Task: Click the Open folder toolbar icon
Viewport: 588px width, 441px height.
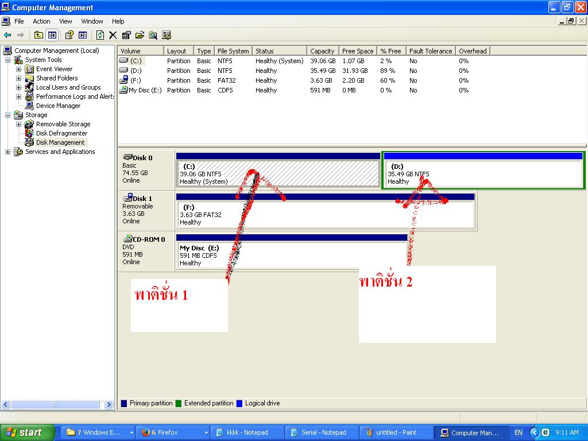Action: tap(140, 35)
